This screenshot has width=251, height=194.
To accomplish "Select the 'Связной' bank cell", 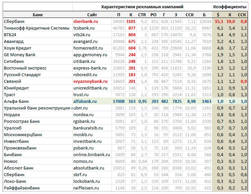I will point(38,81).
